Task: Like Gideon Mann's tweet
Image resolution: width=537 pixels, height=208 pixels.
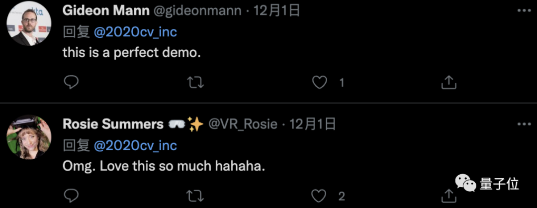Action: click(x=320, y=82)
